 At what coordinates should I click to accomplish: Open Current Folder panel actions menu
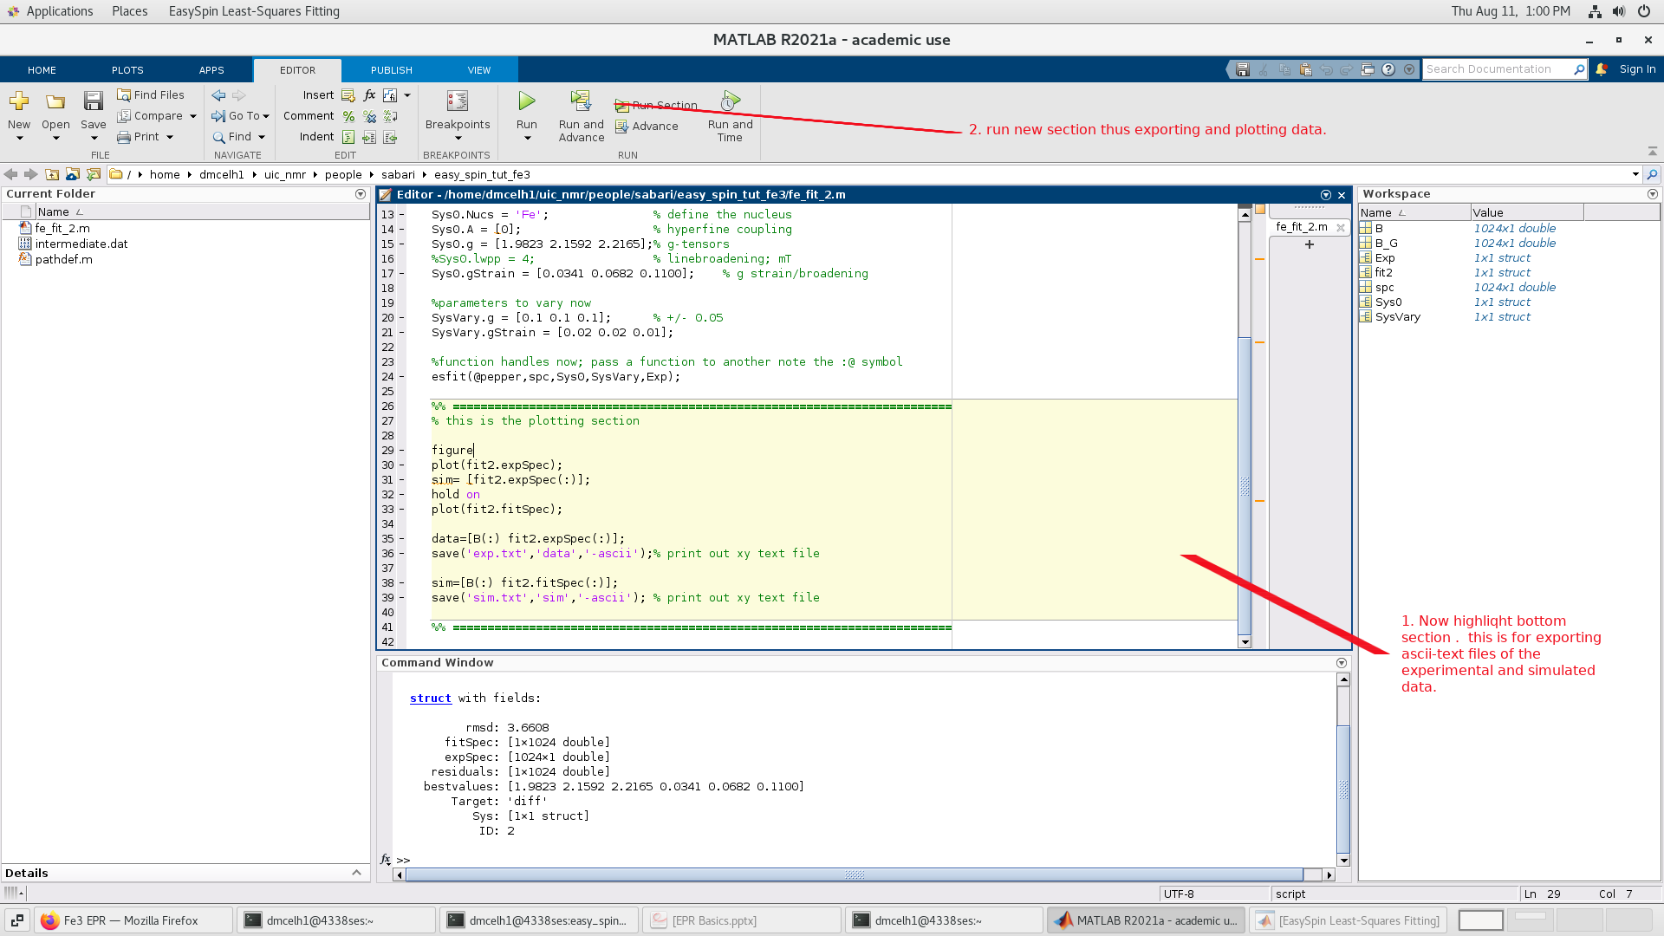point(361,194)
